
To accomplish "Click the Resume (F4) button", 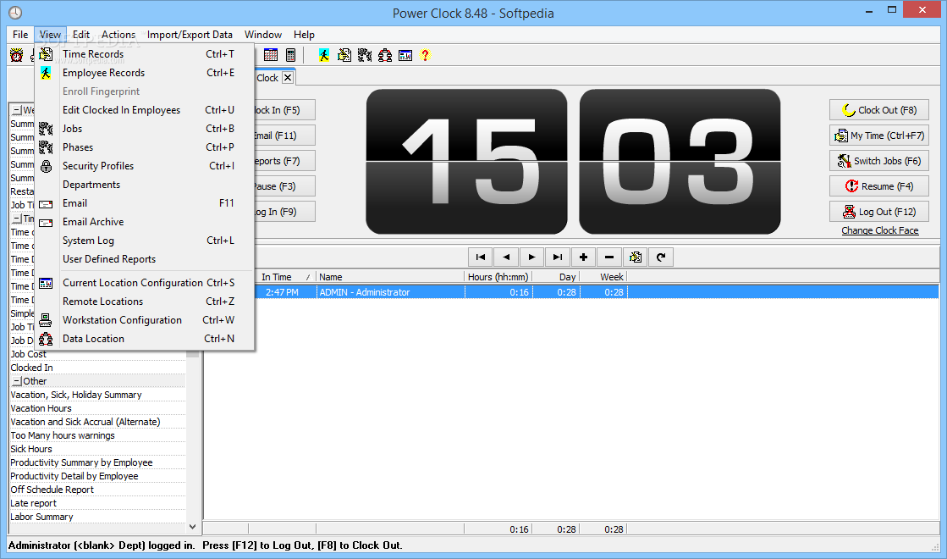I will pyautogui.click(x=878, y=186).
